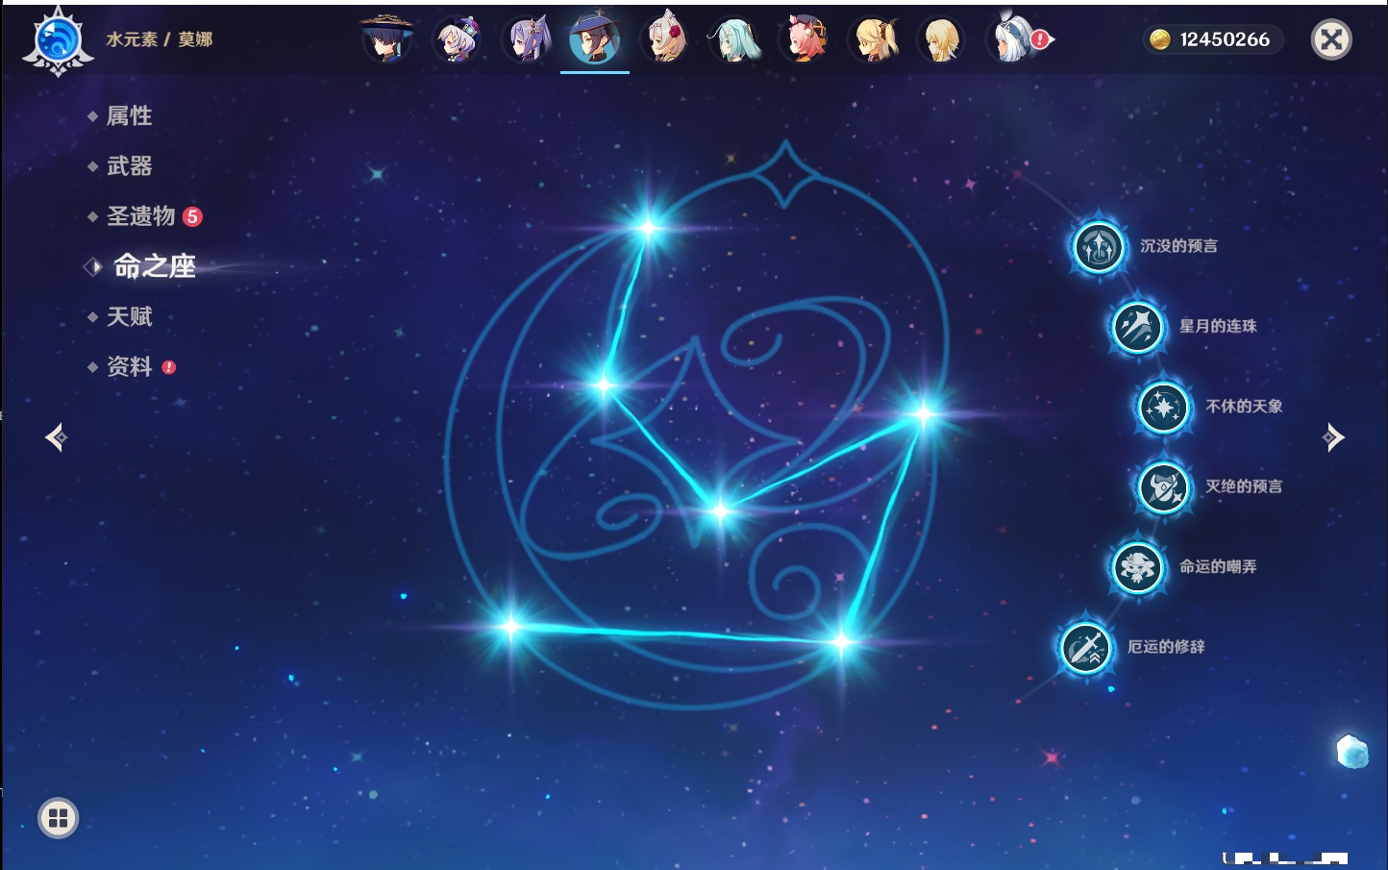The width and height of the screenshot is (1388, 870).
Task: Select the Wanderer avatar with the wide hat
Action: (386, 39)
